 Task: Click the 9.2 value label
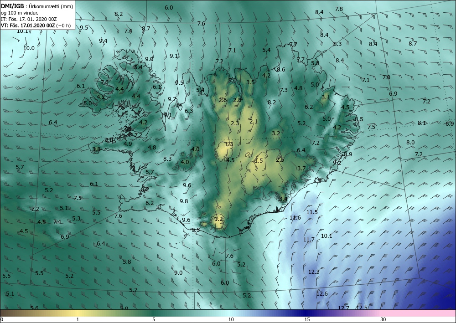tap(337, 163)
